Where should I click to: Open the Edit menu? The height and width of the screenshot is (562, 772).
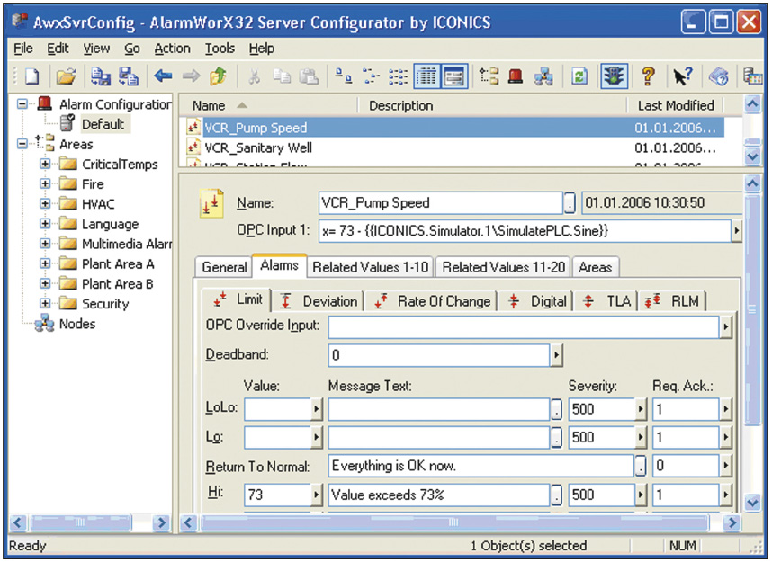(x=58, y=49)
